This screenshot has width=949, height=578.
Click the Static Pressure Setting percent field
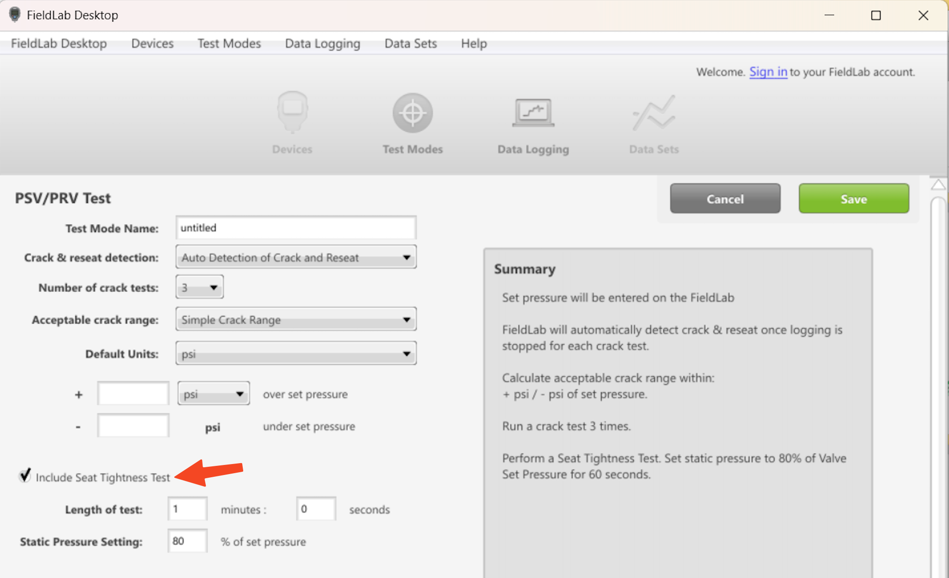tap(188, 541)
